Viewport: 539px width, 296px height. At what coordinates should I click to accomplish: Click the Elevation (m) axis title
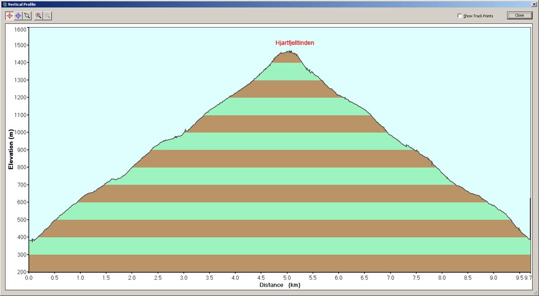click(11, 149)
